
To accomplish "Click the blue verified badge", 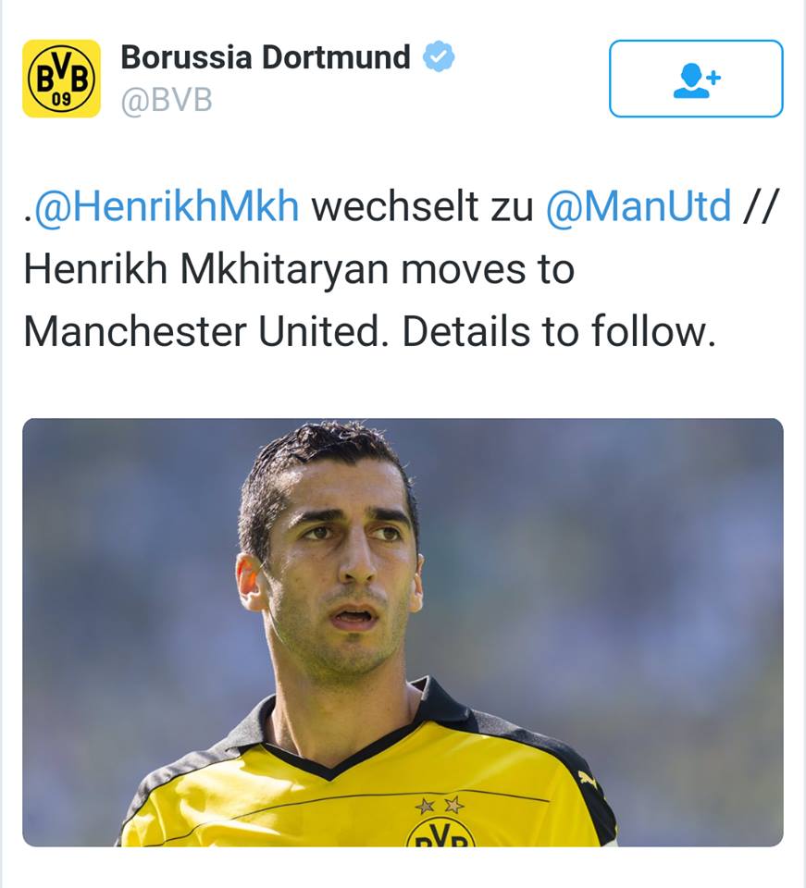I will point(439,56).
